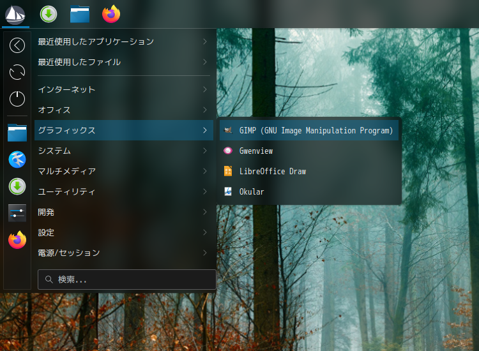Viewport: 479px width, 351px height.
Task: Expand chevron beside マルチメディア
Action: click(x=205, y=171)
